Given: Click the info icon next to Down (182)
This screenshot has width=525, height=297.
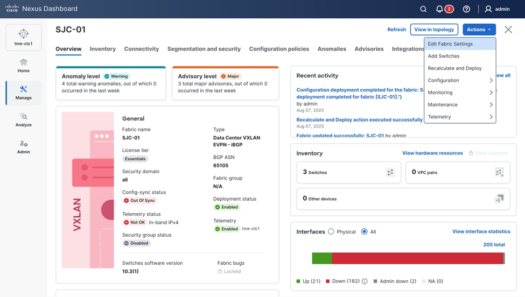Looking at the screenshot, I should [365, 281].
